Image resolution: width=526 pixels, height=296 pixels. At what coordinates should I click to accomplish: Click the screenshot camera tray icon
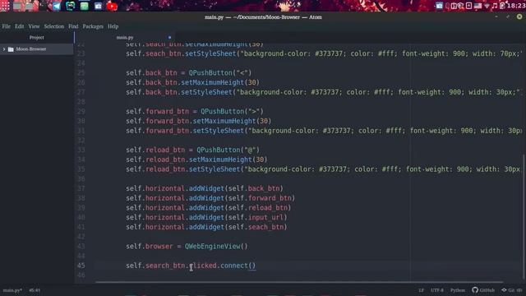[x=439, y=6]
